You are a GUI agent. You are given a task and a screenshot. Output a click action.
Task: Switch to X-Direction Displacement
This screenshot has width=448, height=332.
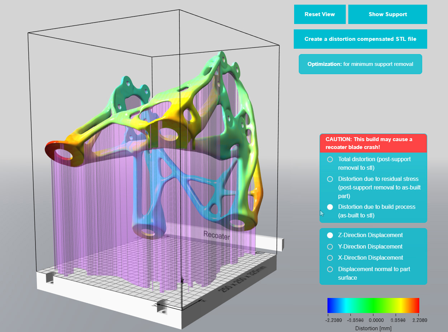point(329,258)
